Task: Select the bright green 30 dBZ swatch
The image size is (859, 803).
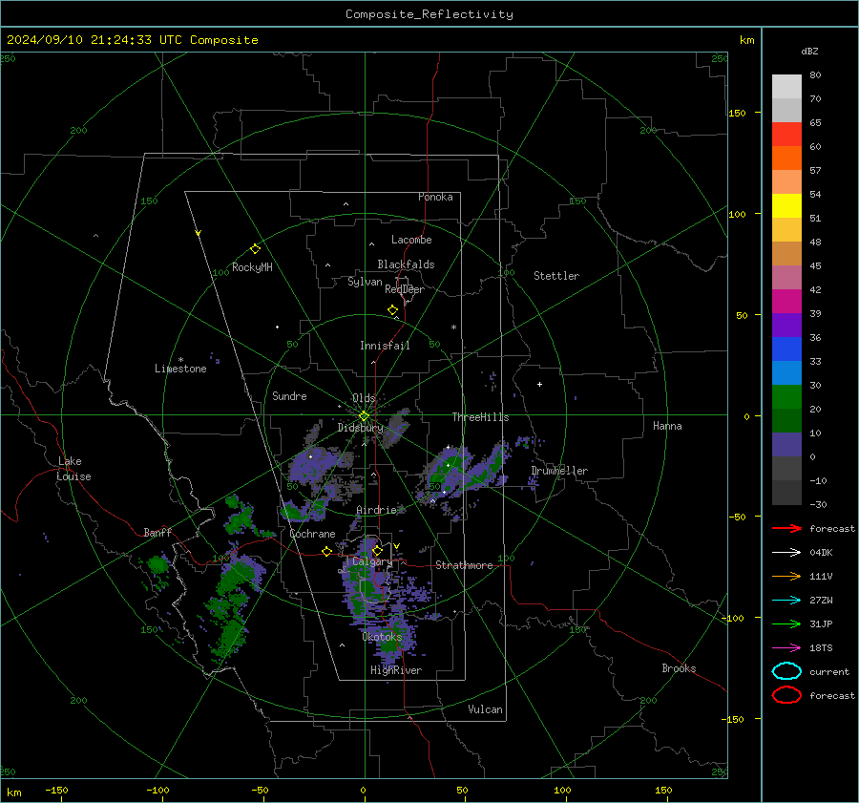Action: [x=786, y=397]
